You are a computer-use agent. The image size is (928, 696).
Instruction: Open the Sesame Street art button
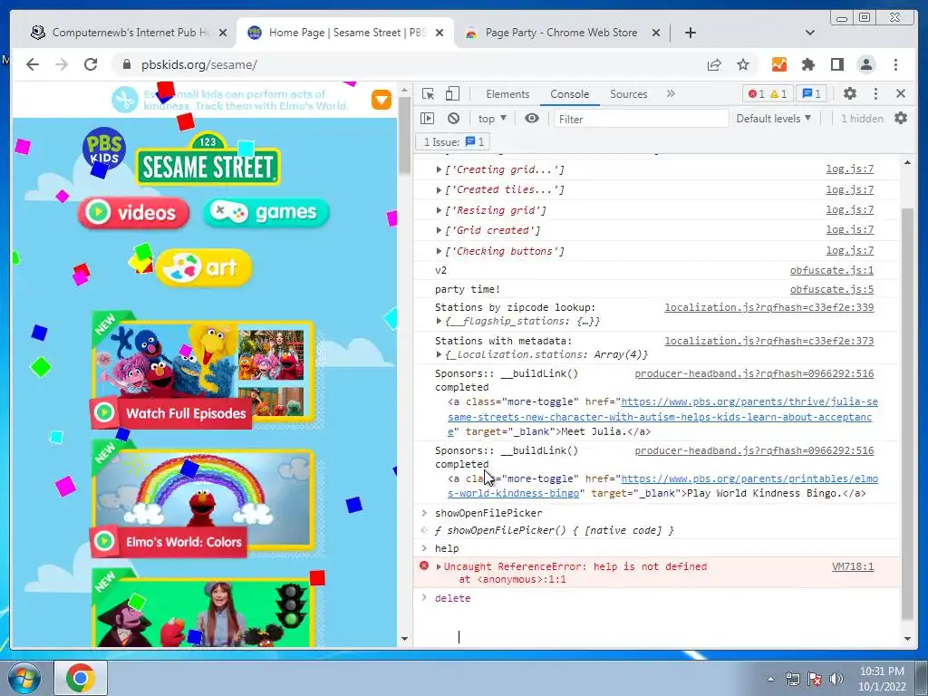pos(204,268)
